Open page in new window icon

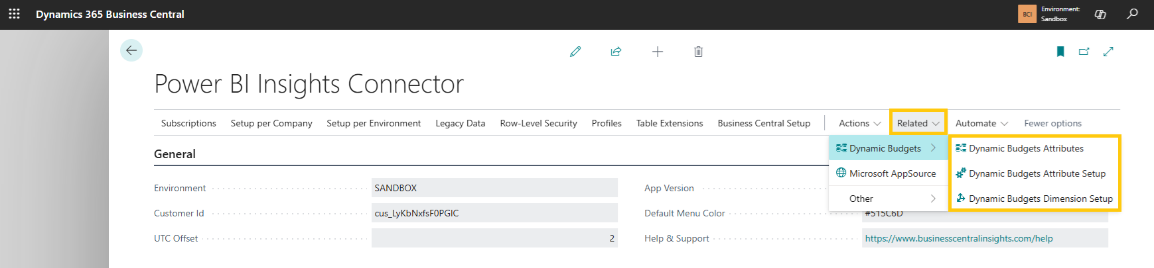tap(1084, 52)
